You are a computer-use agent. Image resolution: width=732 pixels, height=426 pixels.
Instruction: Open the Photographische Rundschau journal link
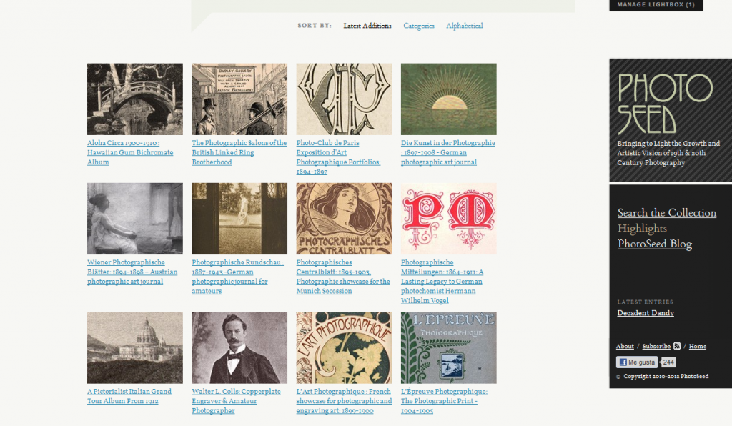point(237,277)
